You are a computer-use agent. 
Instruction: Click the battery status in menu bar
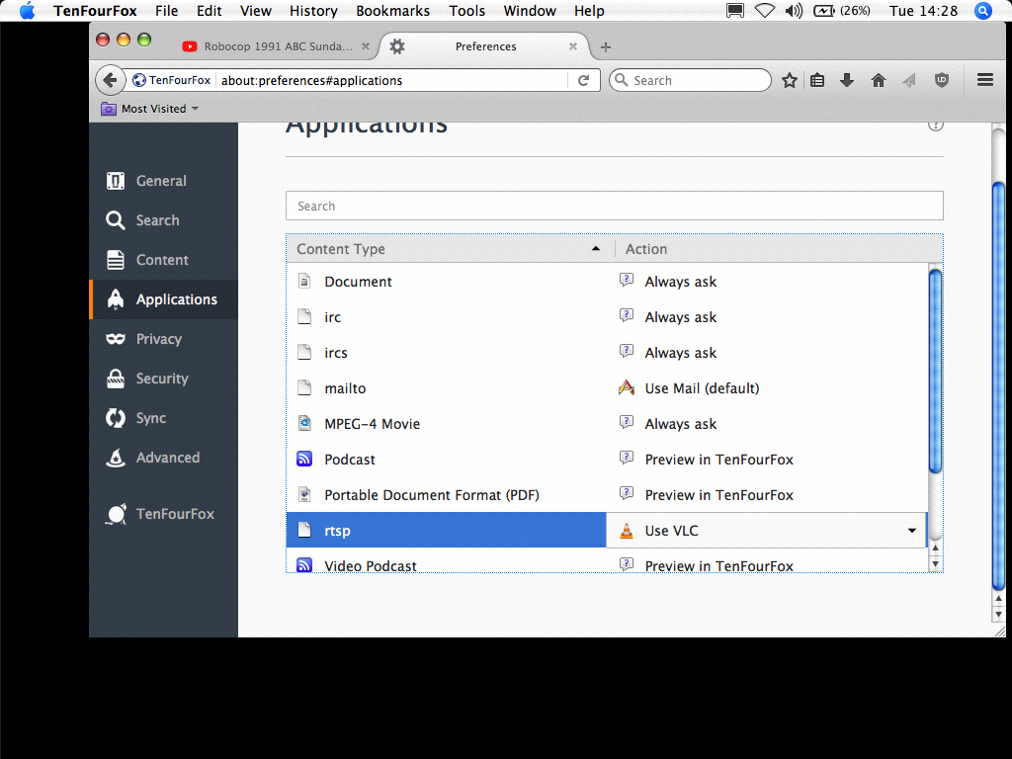[x=842, y=11]
